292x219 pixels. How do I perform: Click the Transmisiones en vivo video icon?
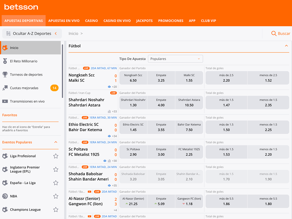pyautogui.click(x=5, y=101)
